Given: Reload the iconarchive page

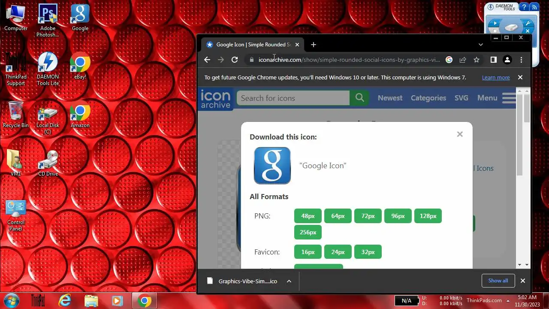Looking at the screenshot, I should pos(235,60).
